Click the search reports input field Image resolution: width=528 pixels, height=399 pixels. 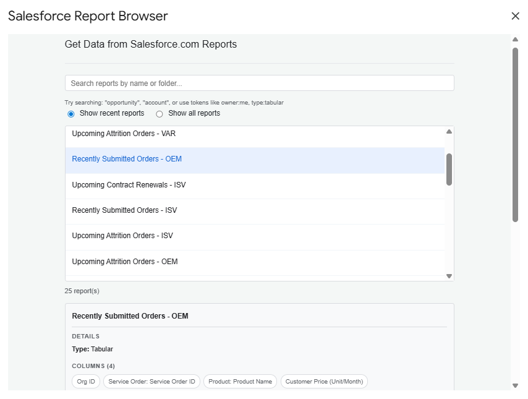(259, 82)
